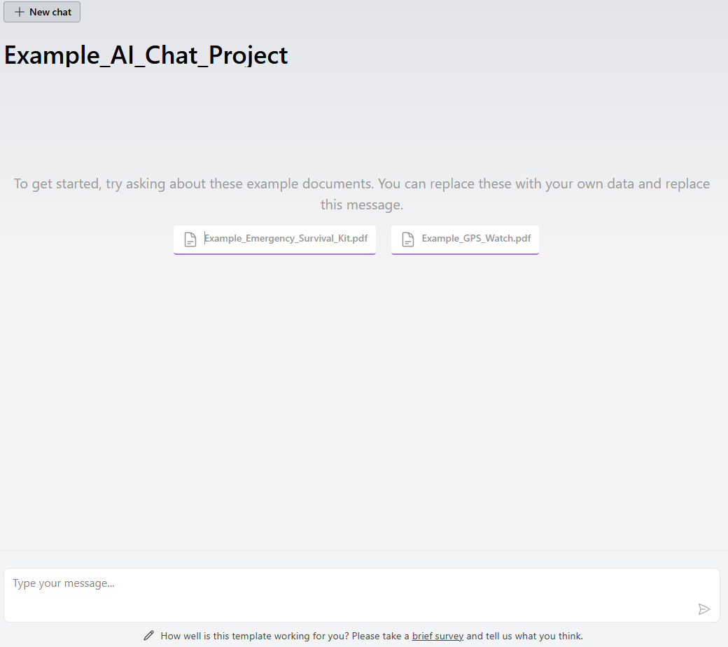This screenshot has width=728, height=647.
Task: Select the Emergency Survival Kit filename text
Action: pyautogui.click(x=286, y=238)
